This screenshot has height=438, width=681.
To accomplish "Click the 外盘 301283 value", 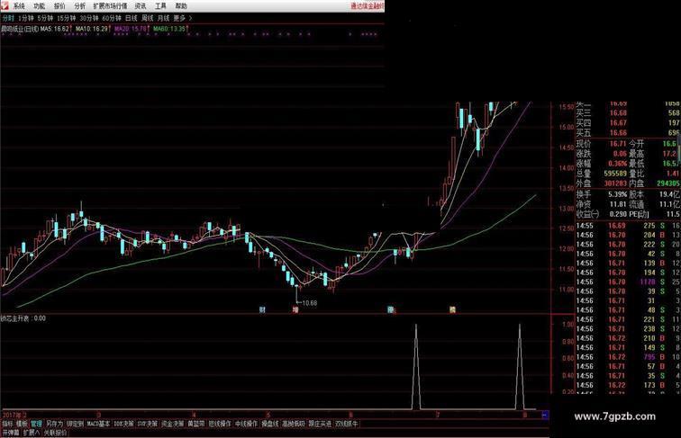I will [x=615, y=183].
